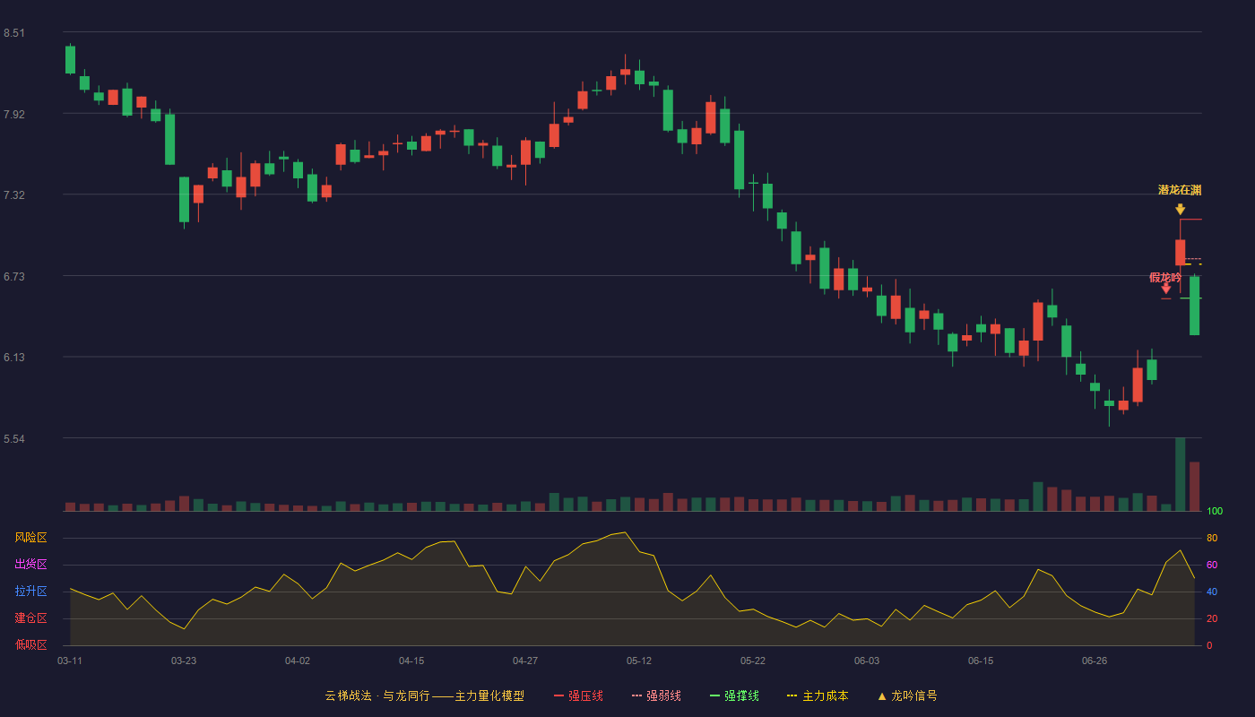Toggle the 强压线 legend series

click(578, 695)
